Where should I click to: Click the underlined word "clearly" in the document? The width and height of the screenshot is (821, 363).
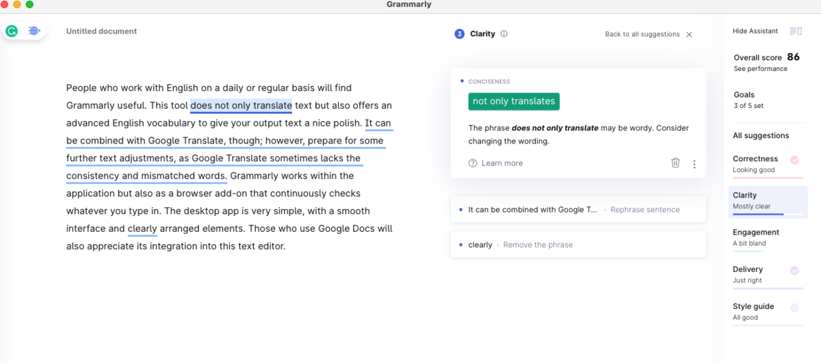tap(142, 229)
